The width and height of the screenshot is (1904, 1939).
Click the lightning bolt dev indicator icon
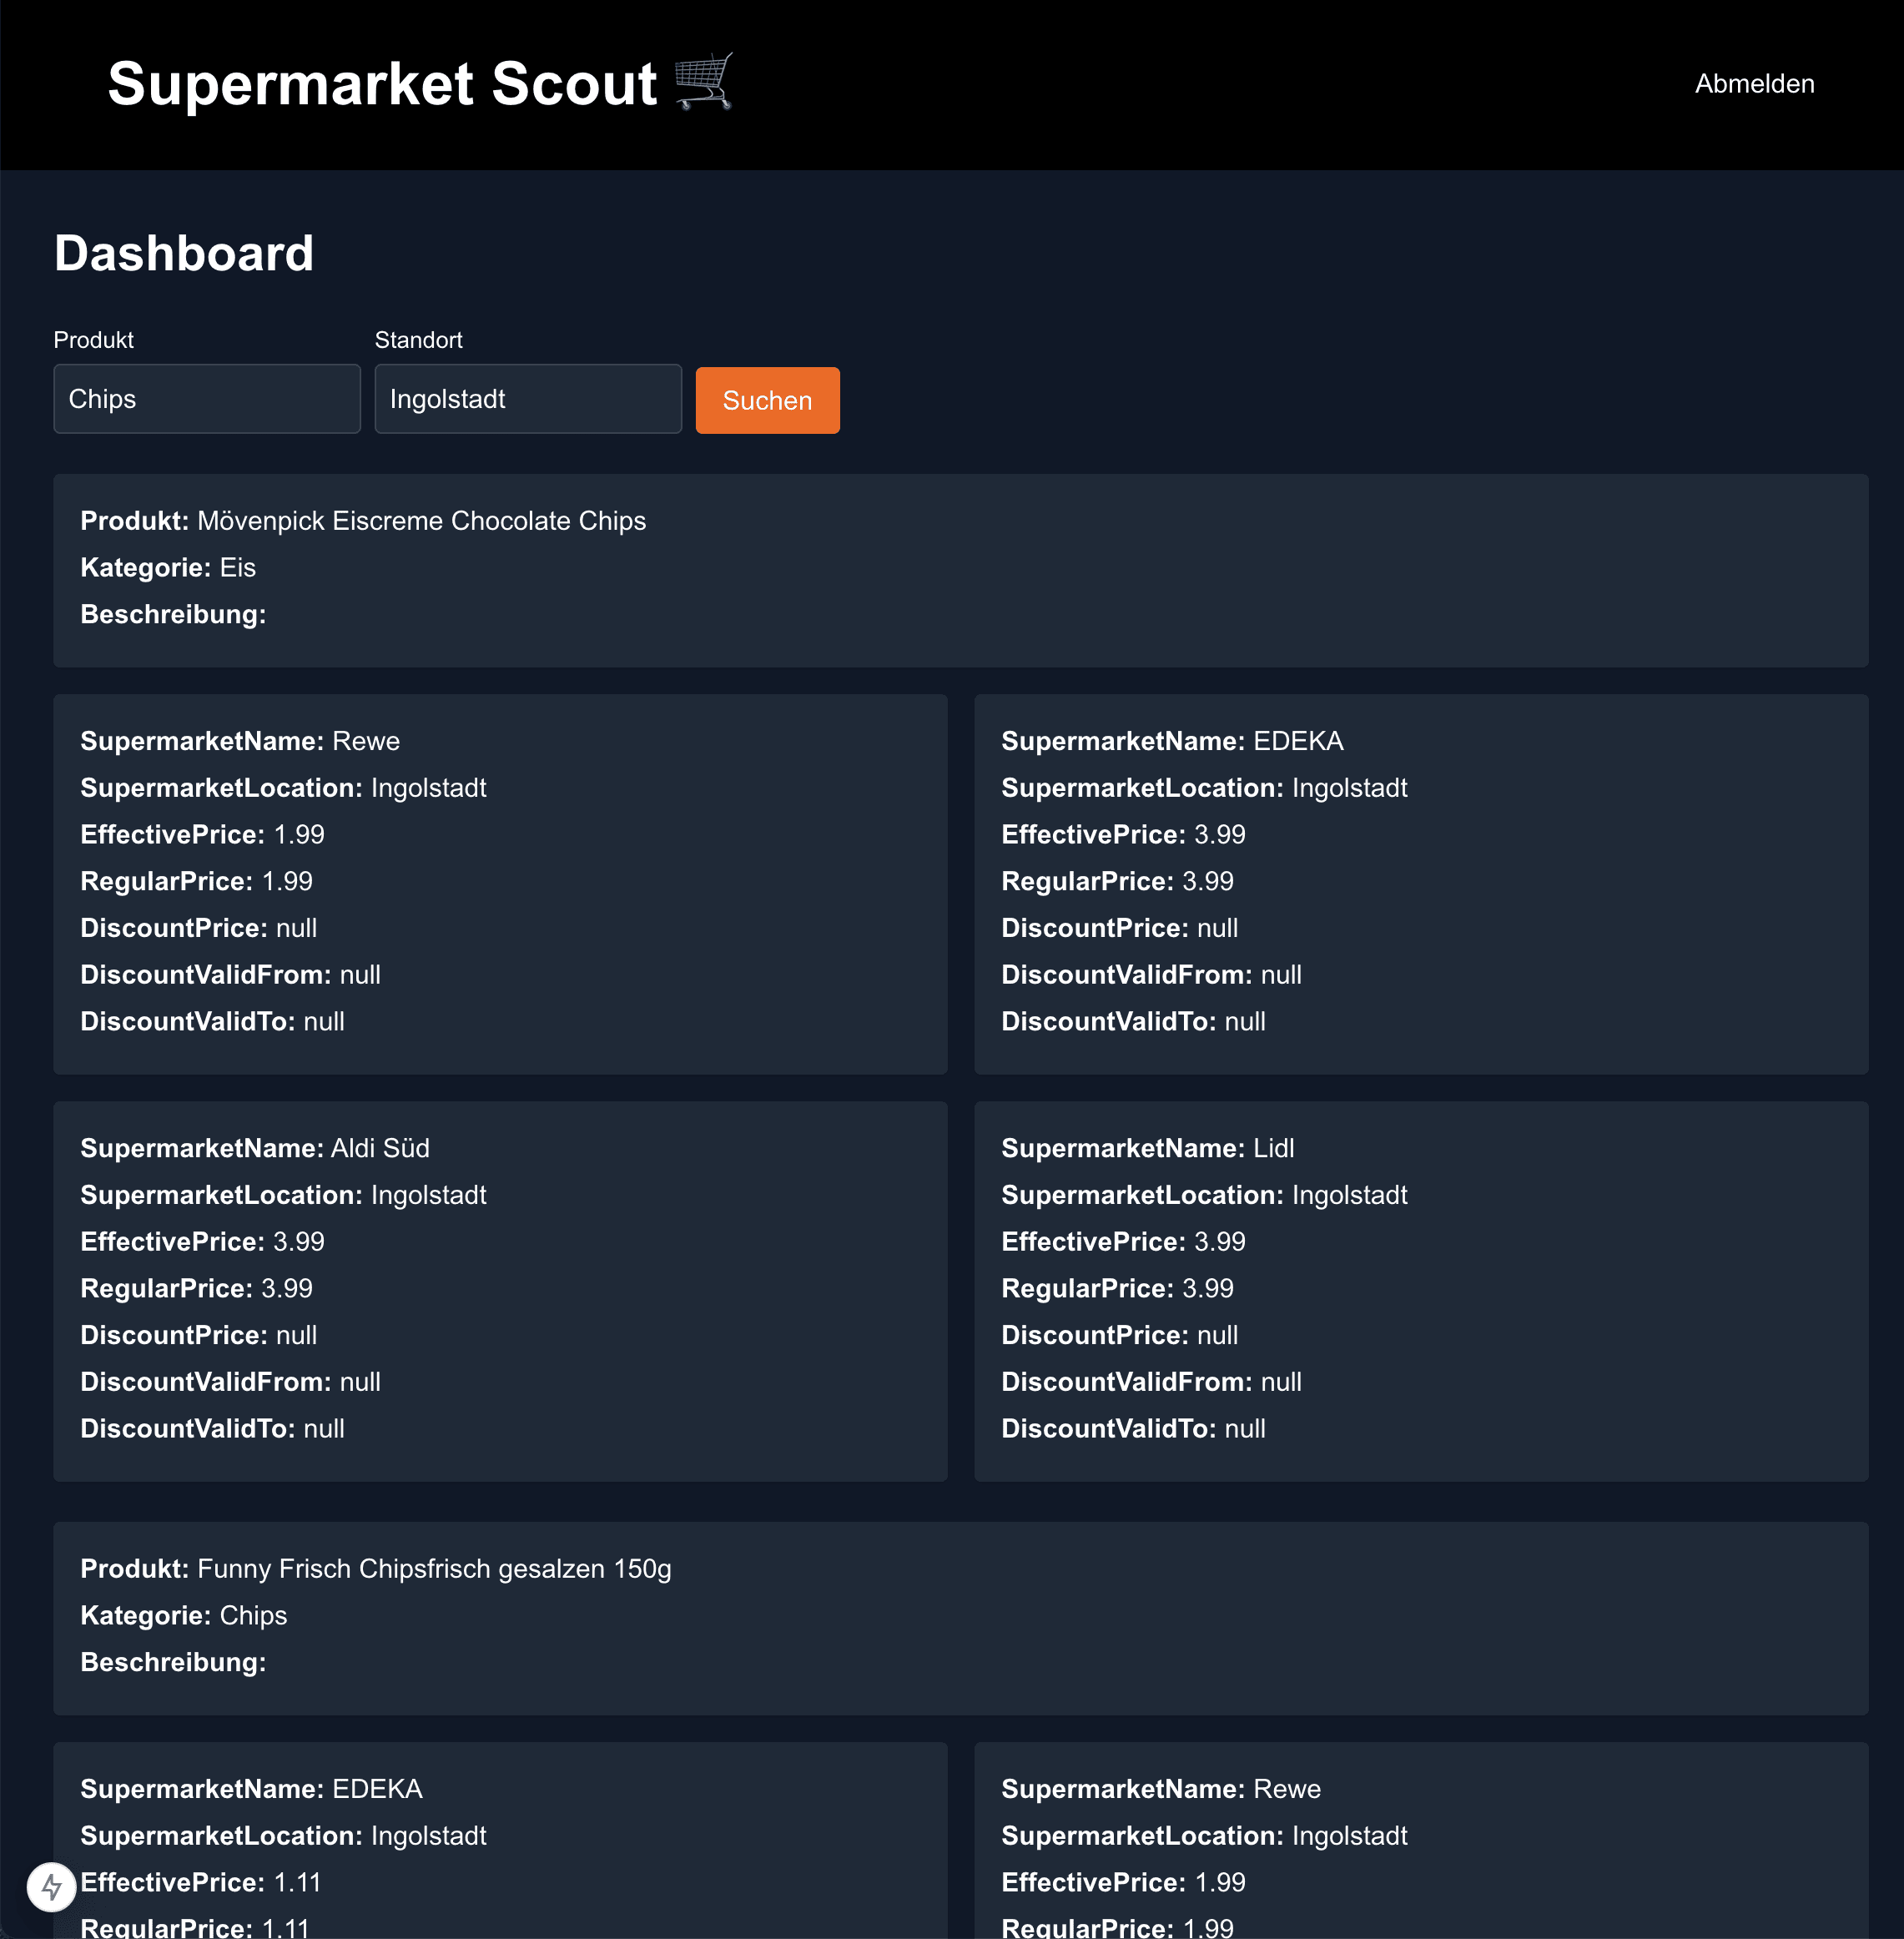click(51, 1887)
